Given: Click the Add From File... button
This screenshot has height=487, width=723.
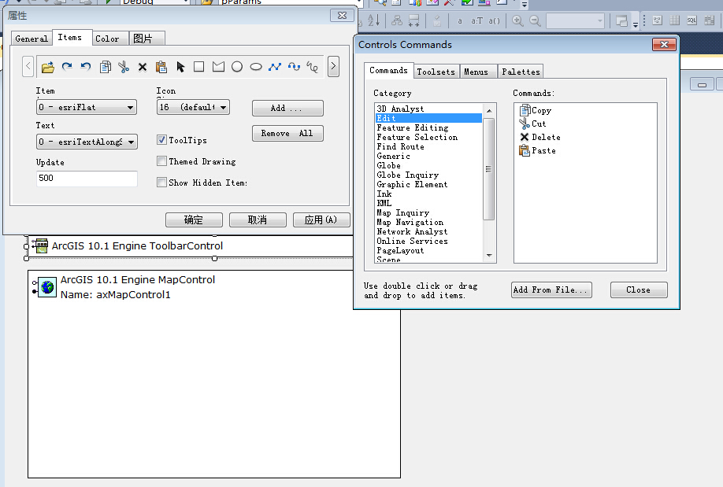Looking at the screenshot, I should tap(551, 290).
